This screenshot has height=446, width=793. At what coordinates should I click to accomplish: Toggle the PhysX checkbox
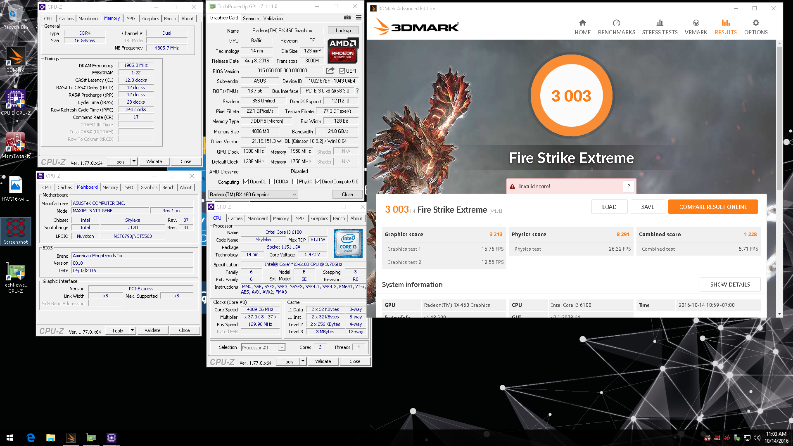295,182
